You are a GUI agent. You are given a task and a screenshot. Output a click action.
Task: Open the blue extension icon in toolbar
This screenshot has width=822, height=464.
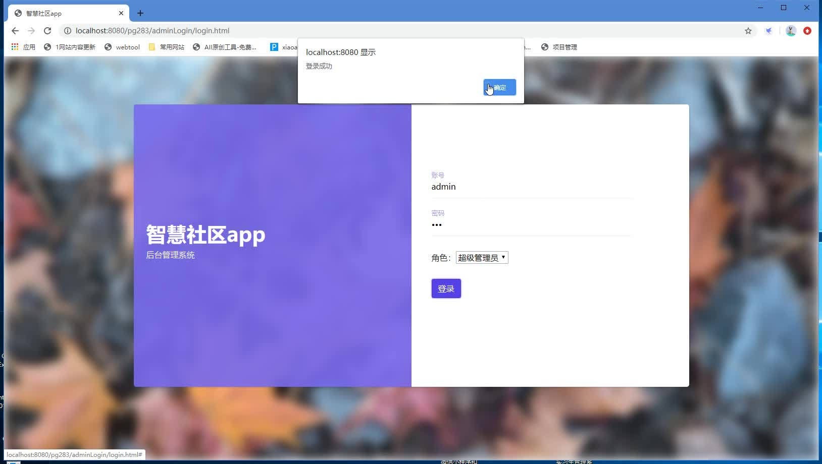[768, 31]
